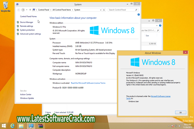This screenshot has height=129, width=194.
Task: Select the WORKGROUP value
Action: pos(81,74)
